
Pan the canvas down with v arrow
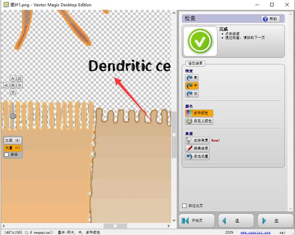(x=13, y=92)
